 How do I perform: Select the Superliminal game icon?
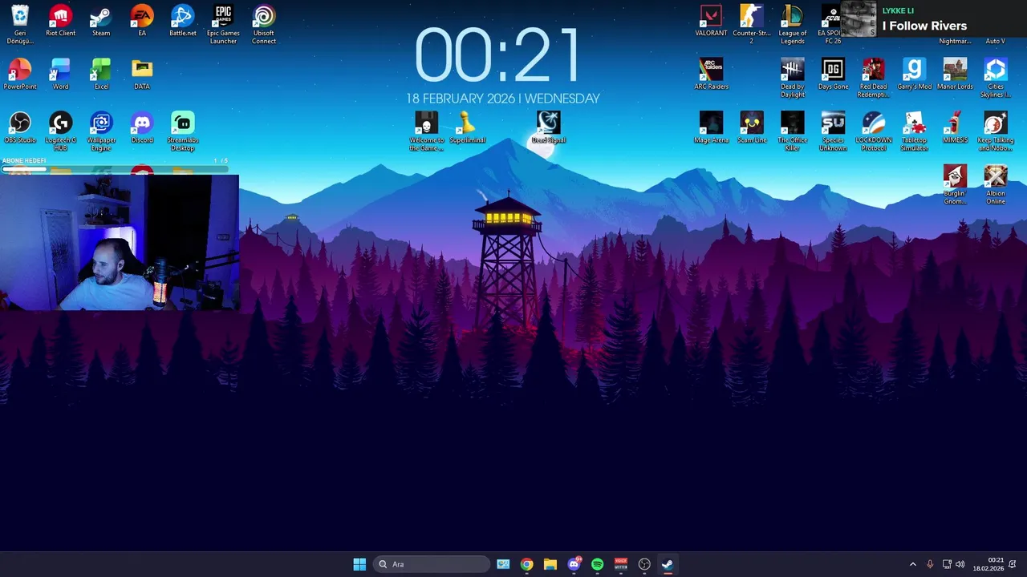coord(468,127)
